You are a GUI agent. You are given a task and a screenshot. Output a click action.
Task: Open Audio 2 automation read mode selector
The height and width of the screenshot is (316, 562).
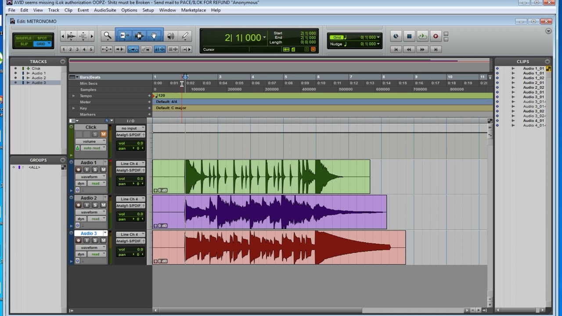(x=97, y=219)
